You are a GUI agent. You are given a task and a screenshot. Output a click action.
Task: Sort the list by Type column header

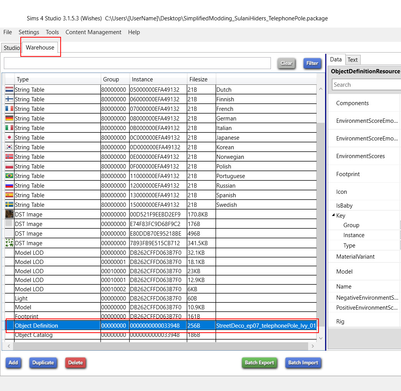(58, 79)
